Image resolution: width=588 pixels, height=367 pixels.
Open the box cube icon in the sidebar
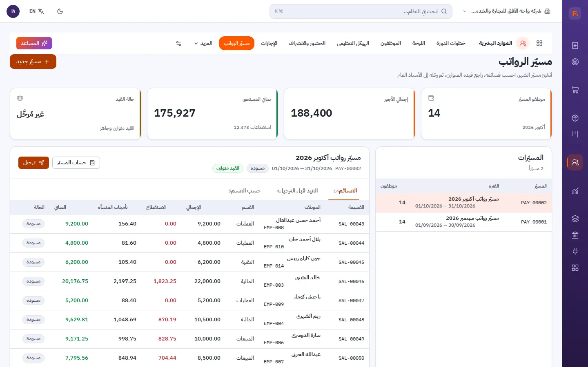pyautogui.click(x=575, y=118)
